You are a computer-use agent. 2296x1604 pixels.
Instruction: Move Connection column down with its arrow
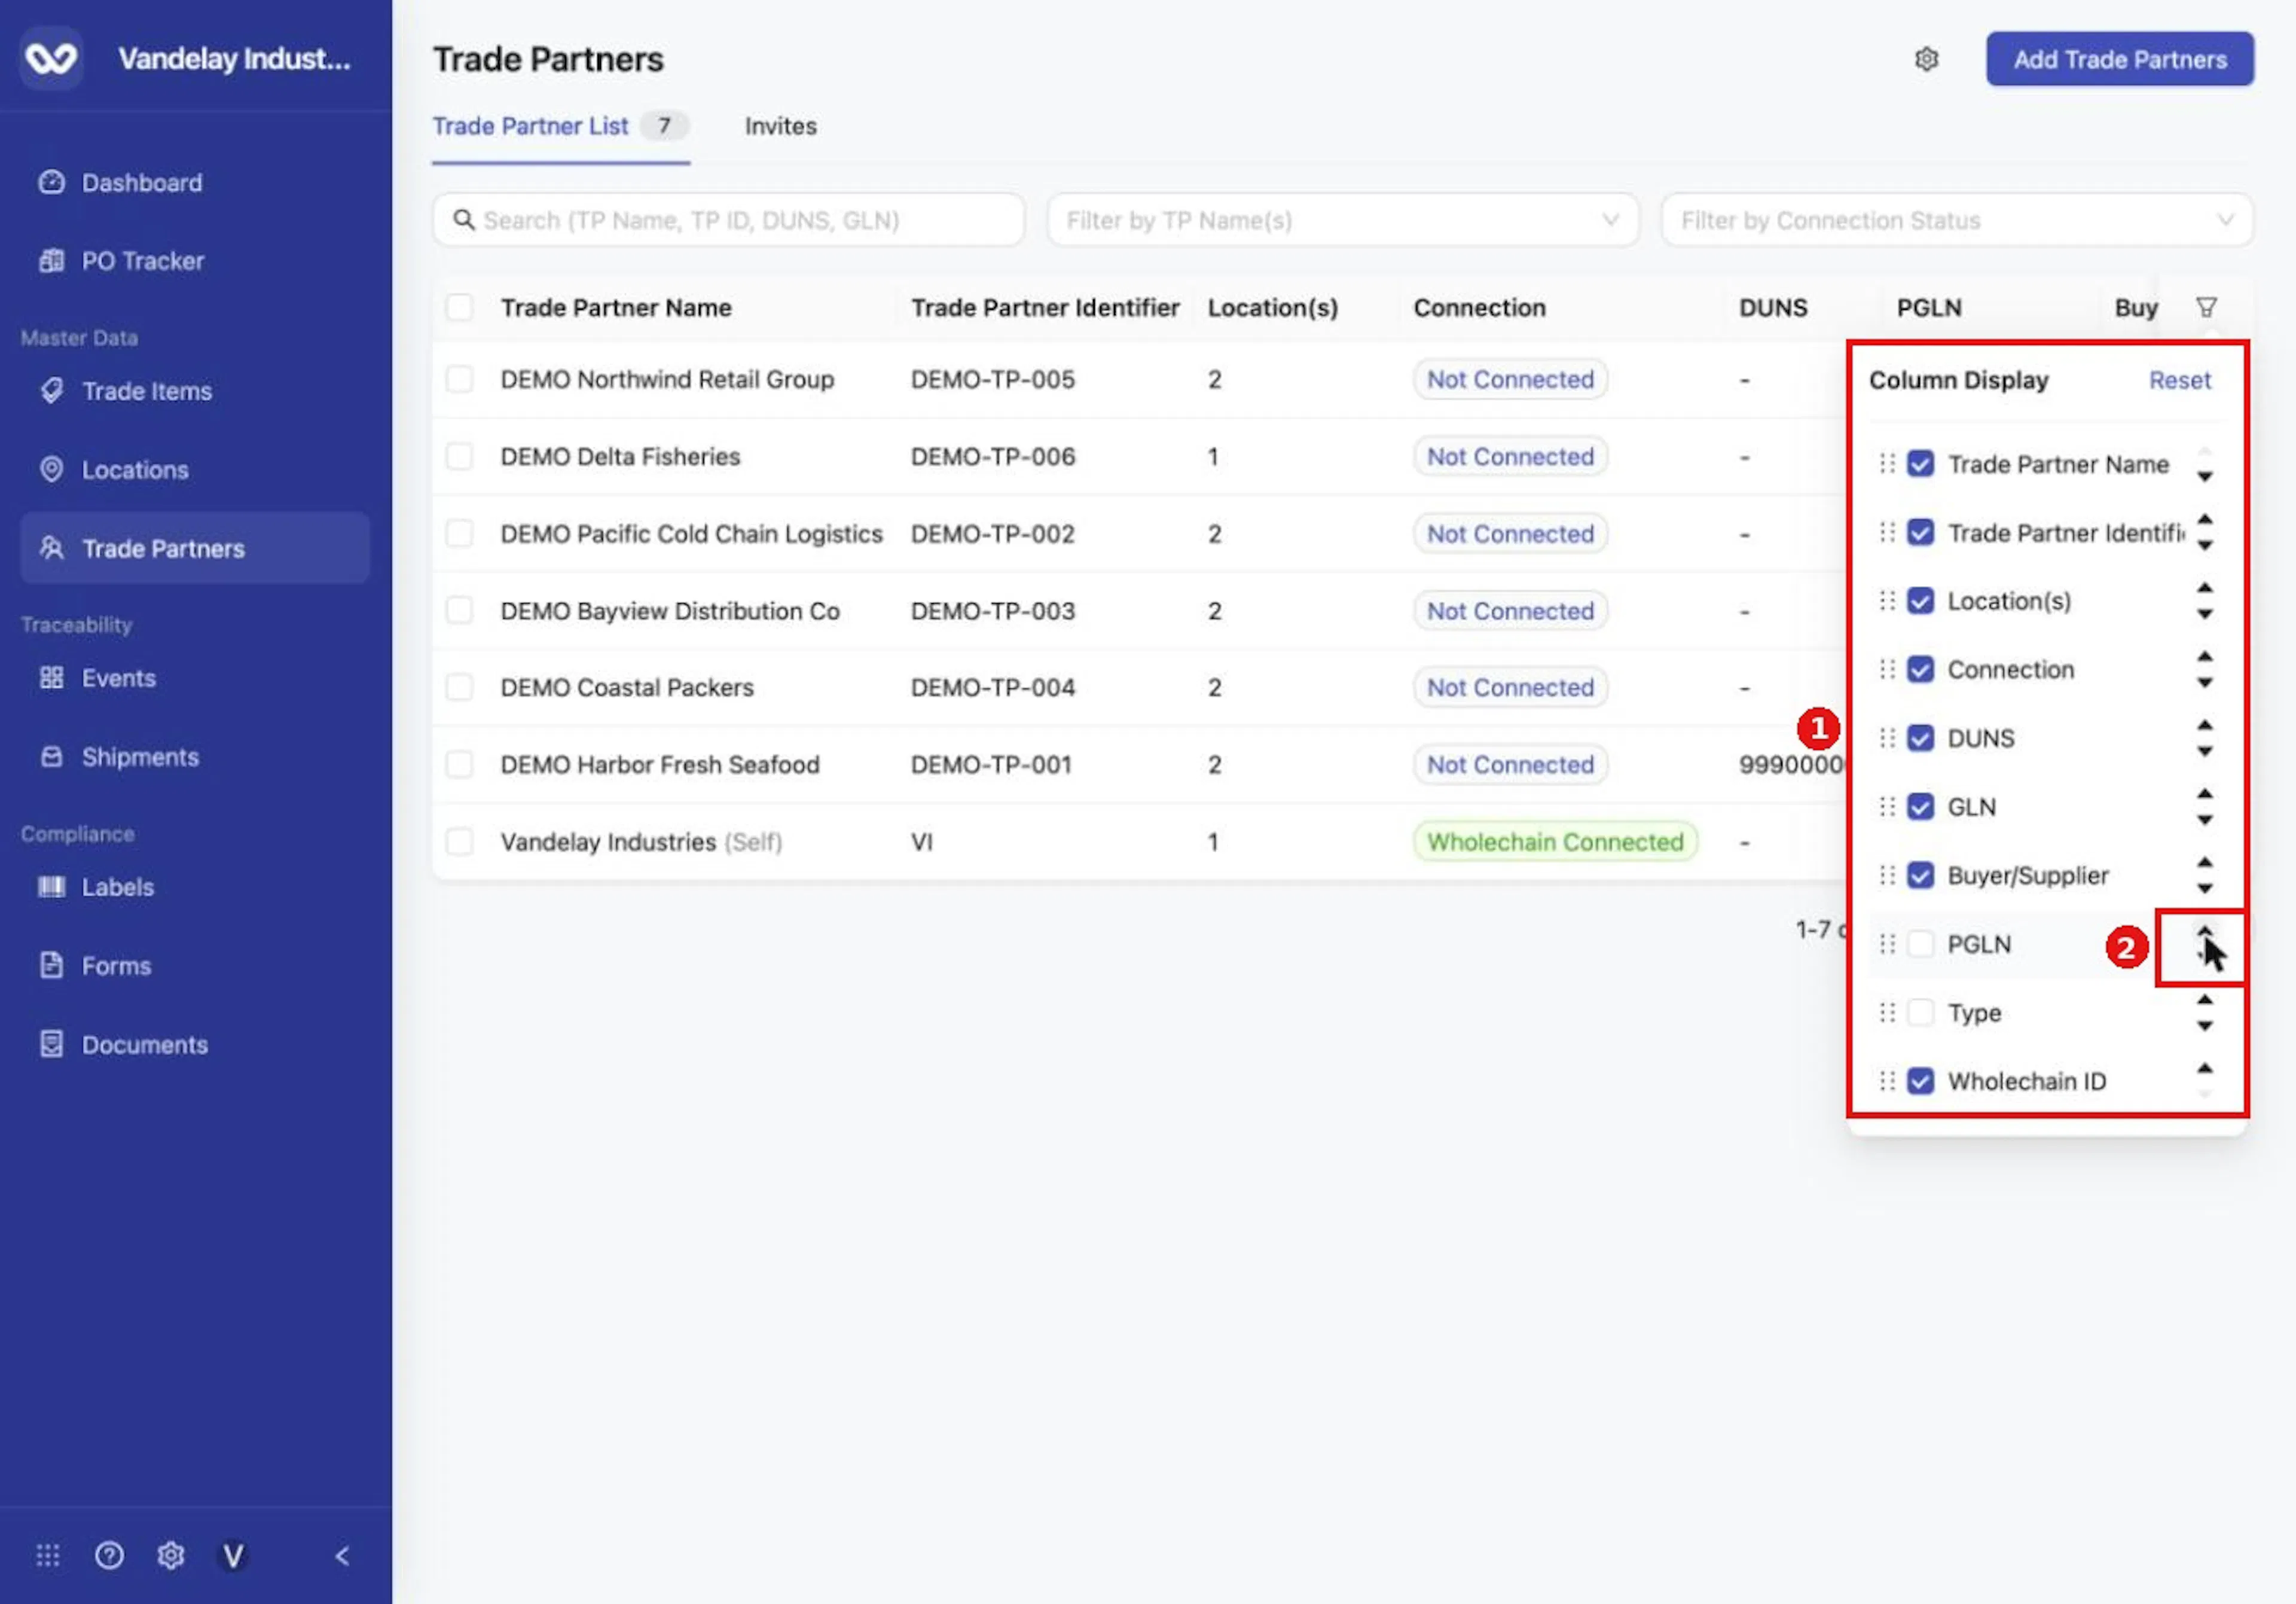point(2204,683)
